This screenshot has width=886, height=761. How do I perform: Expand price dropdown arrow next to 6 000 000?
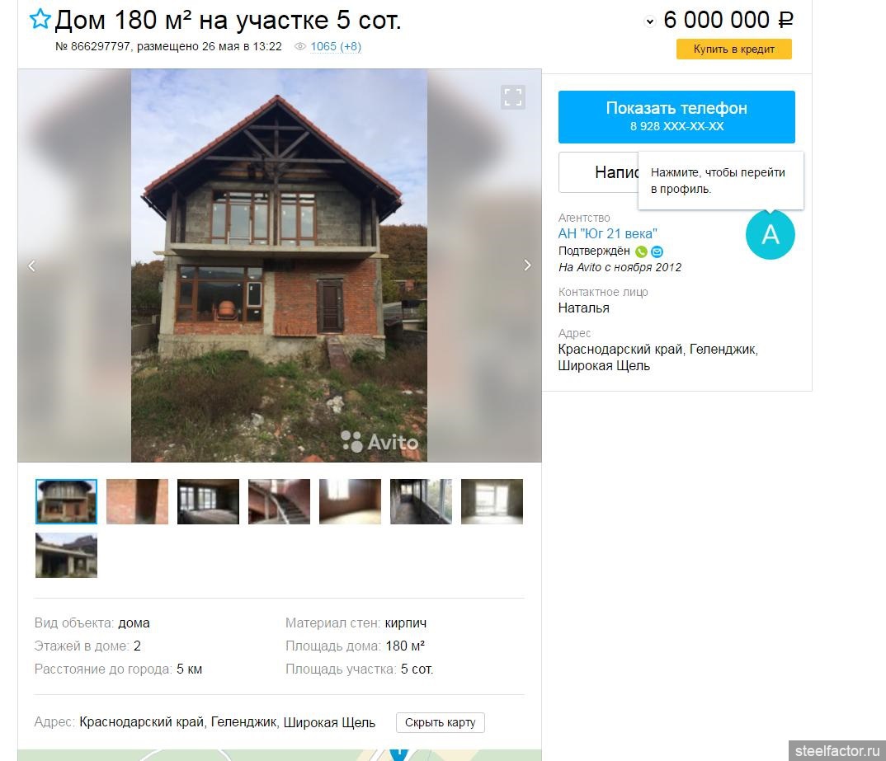(650, 22)
